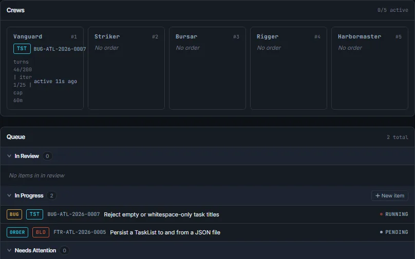
Task: Click the TST badge on the Vanguard card
Action: point(22,49)
